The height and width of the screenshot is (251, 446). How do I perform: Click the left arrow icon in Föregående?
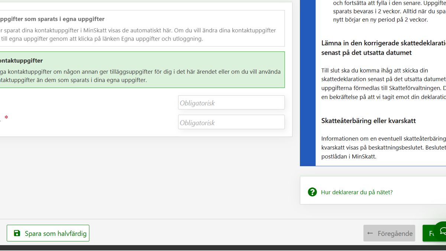[370, 233]
